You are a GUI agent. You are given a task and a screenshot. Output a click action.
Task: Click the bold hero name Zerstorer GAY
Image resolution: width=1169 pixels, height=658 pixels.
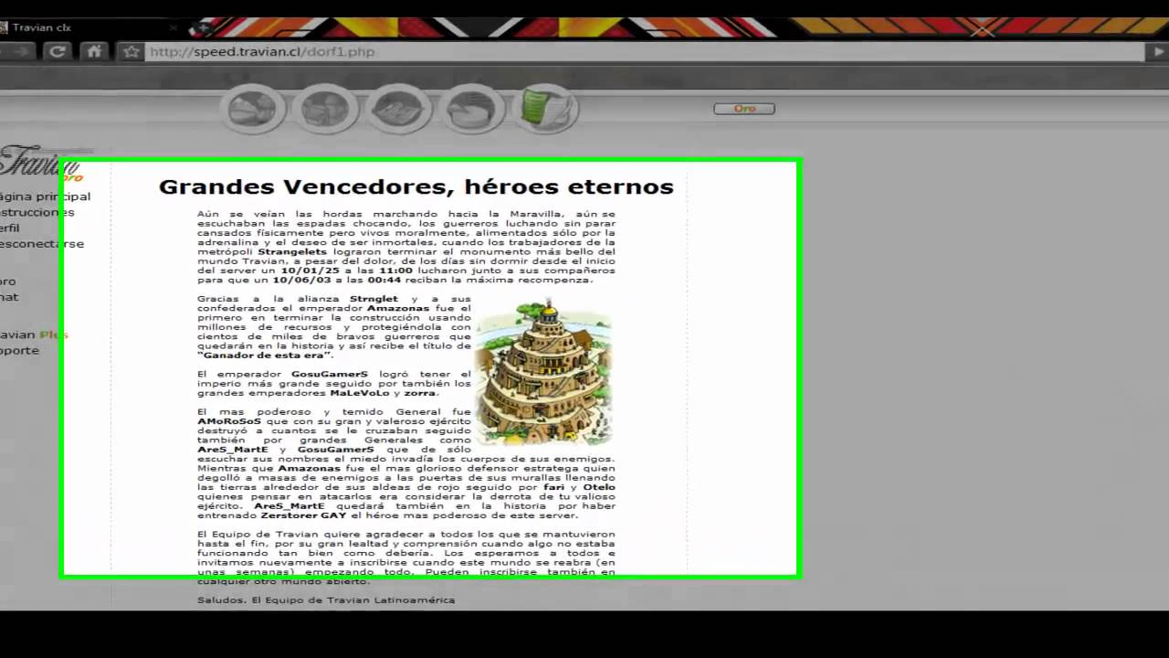click(303, 515)
